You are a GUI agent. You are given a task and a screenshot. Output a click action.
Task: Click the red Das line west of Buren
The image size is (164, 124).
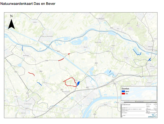pyautogui.click(x=31, y=74)
